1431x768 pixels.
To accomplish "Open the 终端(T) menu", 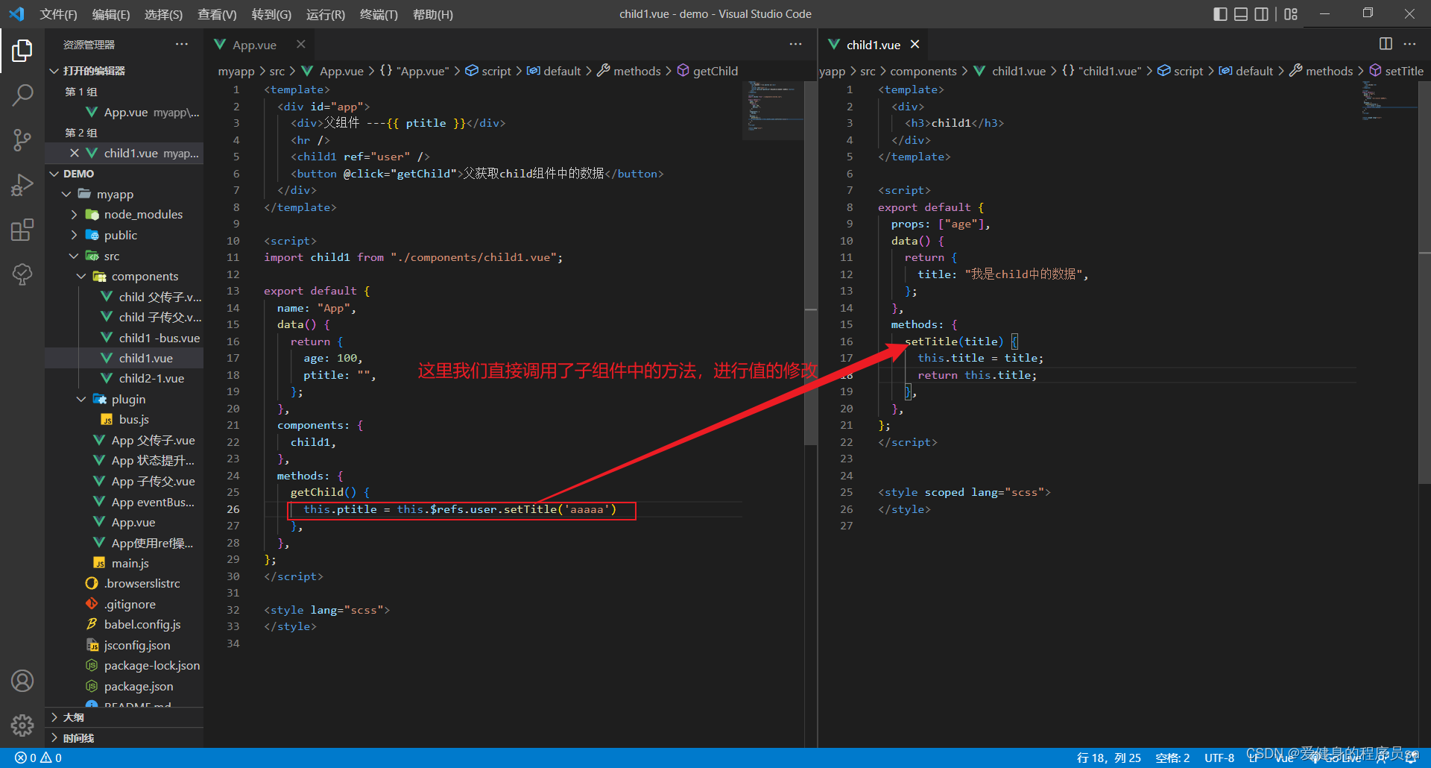I will (379, 14).
